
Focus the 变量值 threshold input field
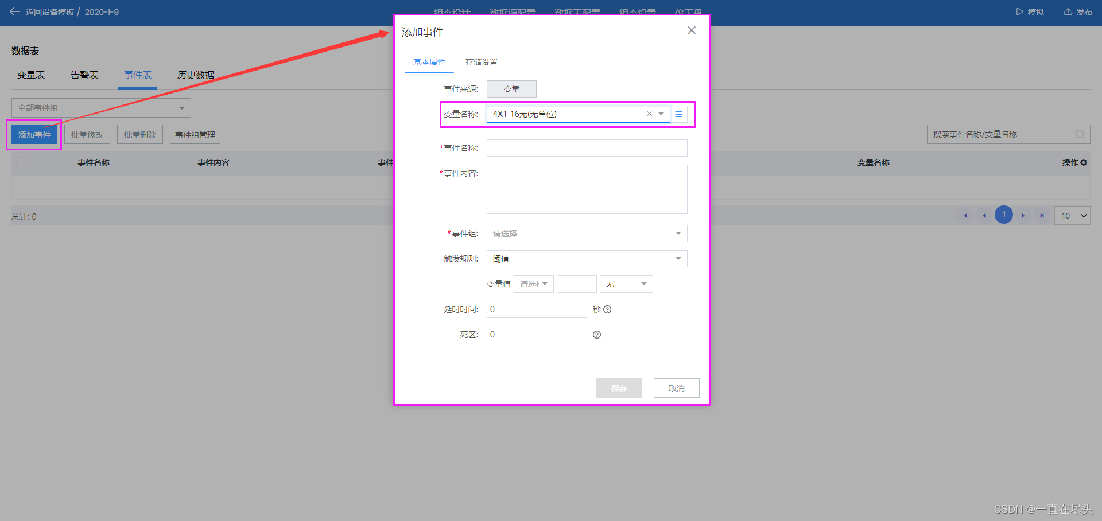tap(577, 284)
